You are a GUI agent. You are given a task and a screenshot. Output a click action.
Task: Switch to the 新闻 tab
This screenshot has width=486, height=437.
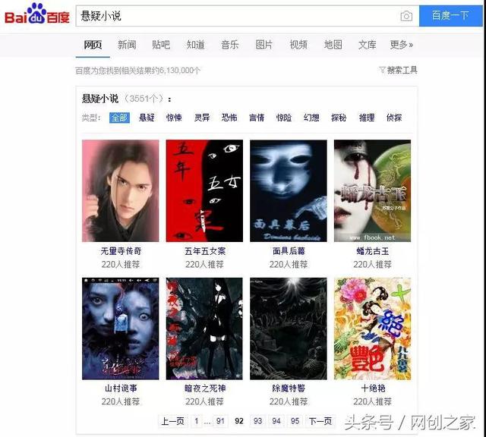click(127, 45)
